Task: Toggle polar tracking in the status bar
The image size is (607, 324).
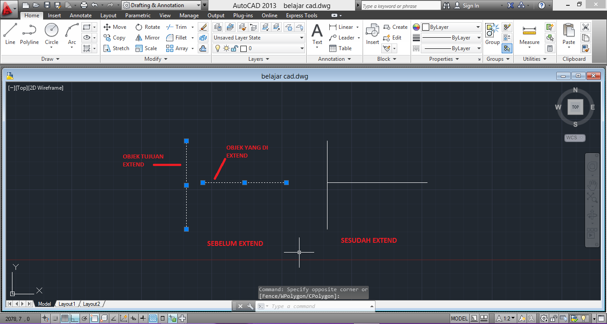Action: [84, 318]
